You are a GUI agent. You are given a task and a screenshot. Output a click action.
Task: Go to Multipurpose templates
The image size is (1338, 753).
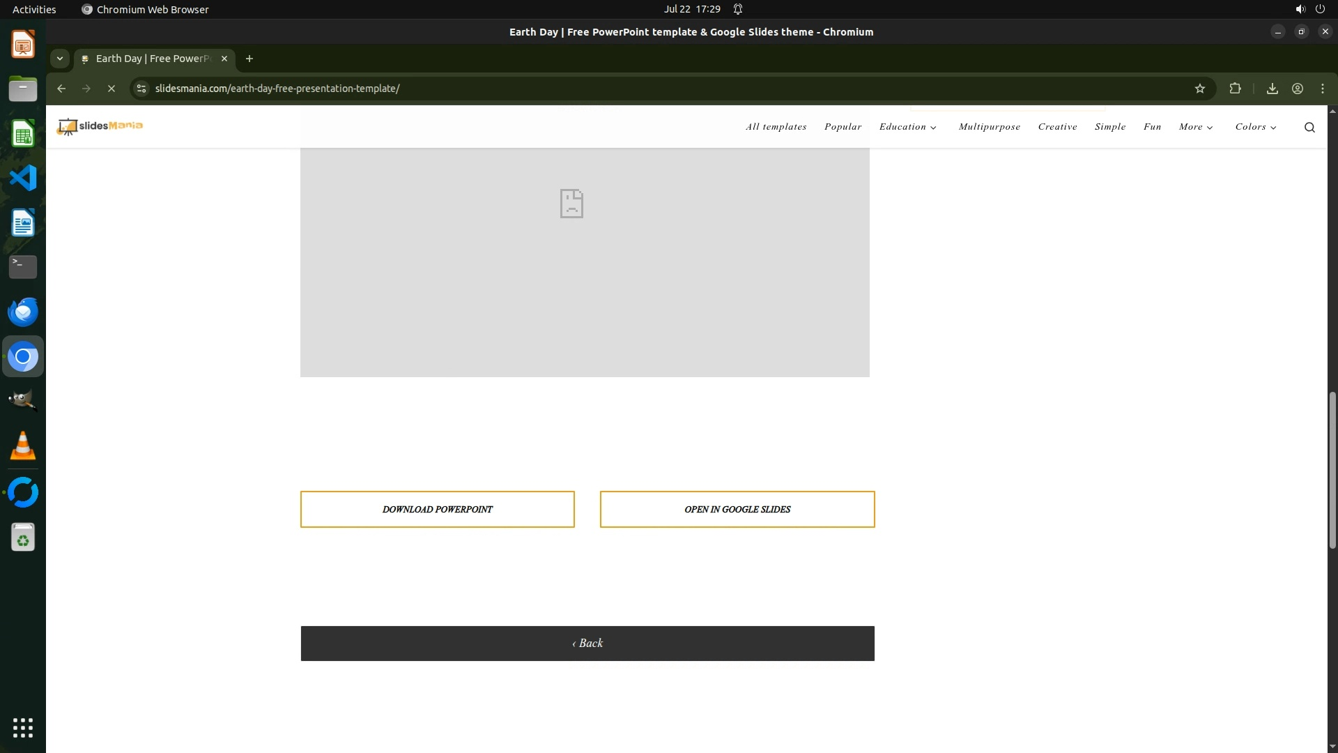989,127
